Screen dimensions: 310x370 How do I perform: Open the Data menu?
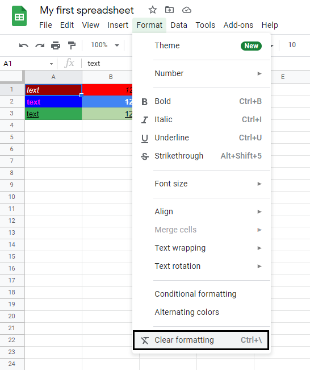tap(179, 25)
